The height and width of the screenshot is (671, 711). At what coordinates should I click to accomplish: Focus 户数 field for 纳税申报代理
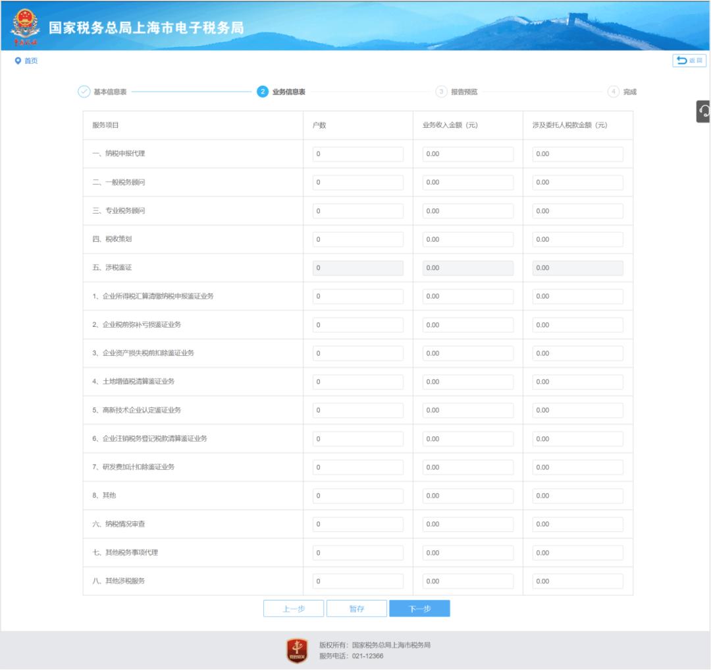click(x=357, y=154)
